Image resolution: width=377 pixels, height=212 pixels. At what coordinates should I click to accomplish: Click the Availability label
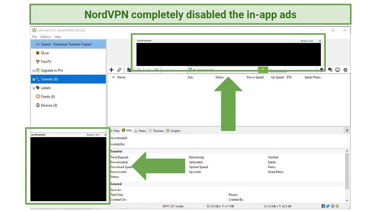117,144
